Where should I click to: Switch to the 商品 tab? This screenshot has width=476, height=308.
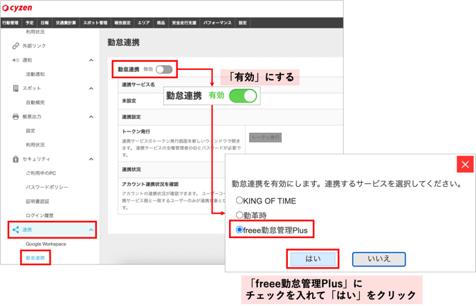(161, 23)
